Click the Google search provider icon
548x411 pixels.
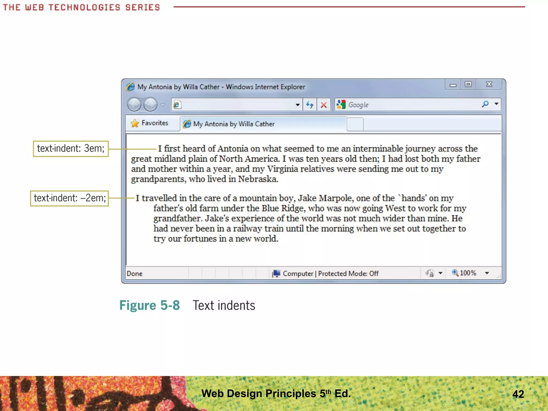point(341,104)
